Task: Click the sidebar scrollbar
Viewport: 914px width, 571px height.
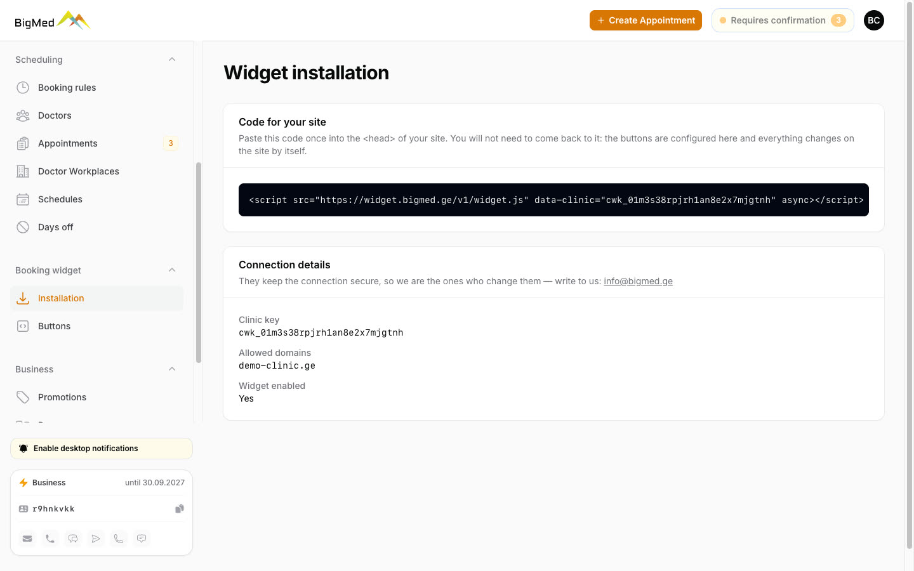Action: click(x=199, y=263)
